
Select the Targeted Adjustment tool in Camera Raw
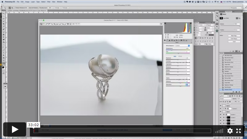tap(52, 24)
